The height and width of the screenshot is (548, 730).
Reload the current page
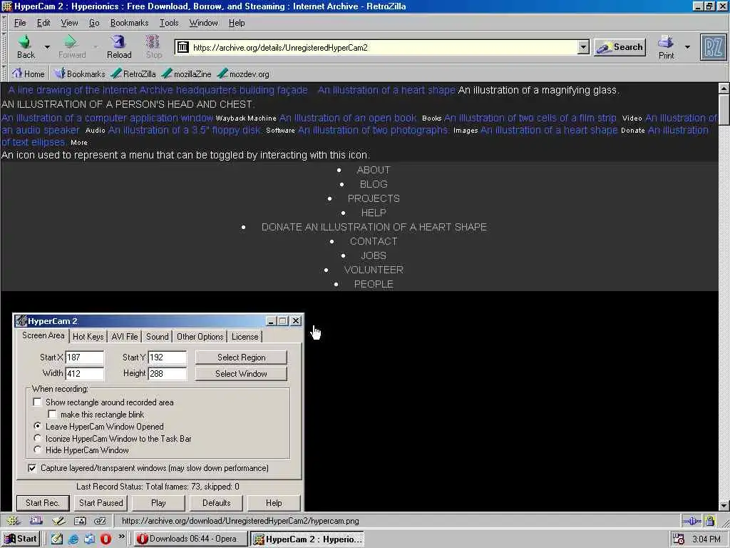pyautogui.click(x=119, y=46)
